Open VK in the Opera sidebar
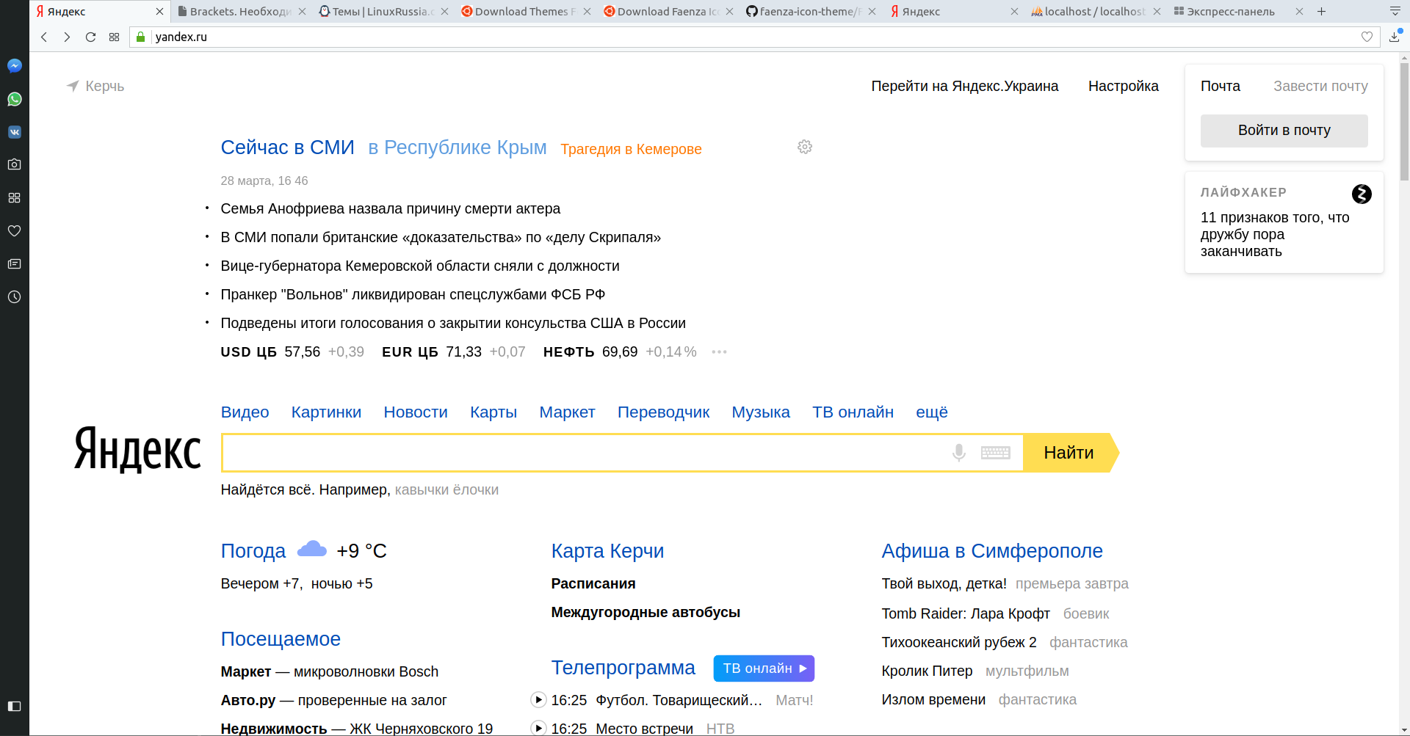 (x=14, y=132)
